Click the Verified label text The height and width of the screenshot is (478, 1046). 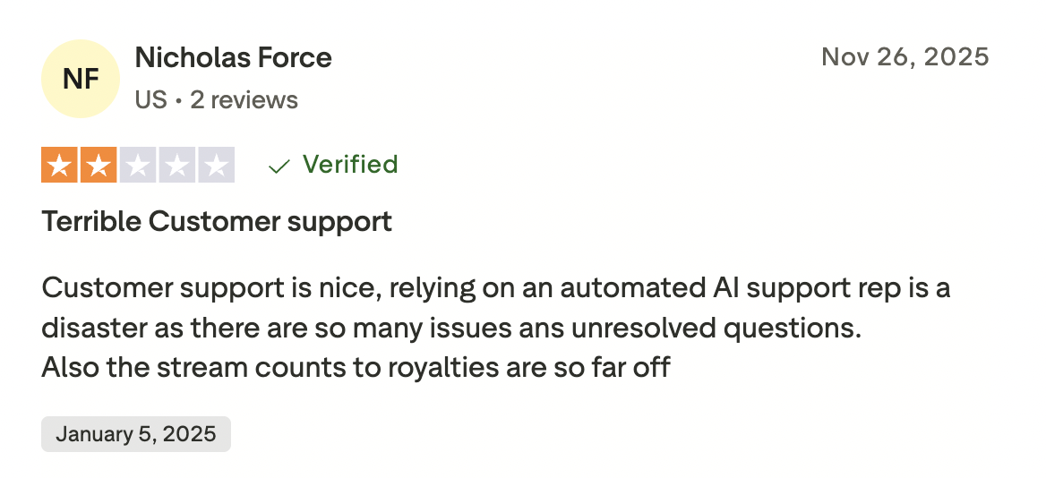(350, 166)
